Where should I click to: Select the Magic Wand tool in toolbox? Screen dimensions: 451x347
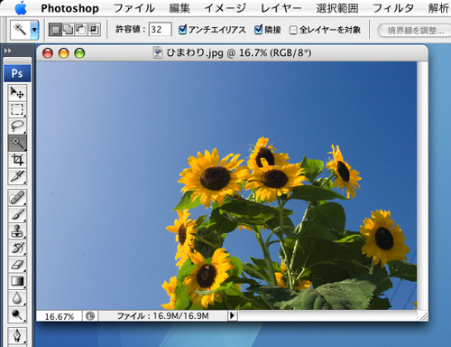click(17, 143)
